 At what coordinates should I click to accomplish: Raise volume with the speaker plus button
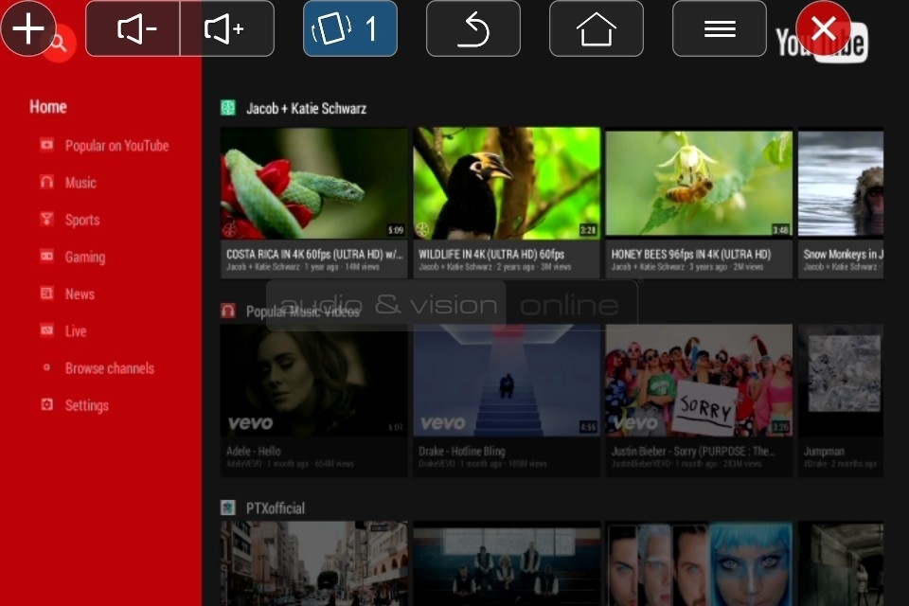(227, 28)
